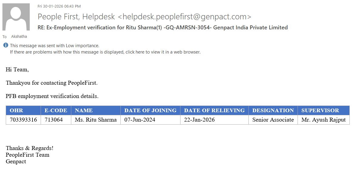Click the SUPERVISOR column header
The width and height of the screenshot is (357, 173).
(320, 110)
